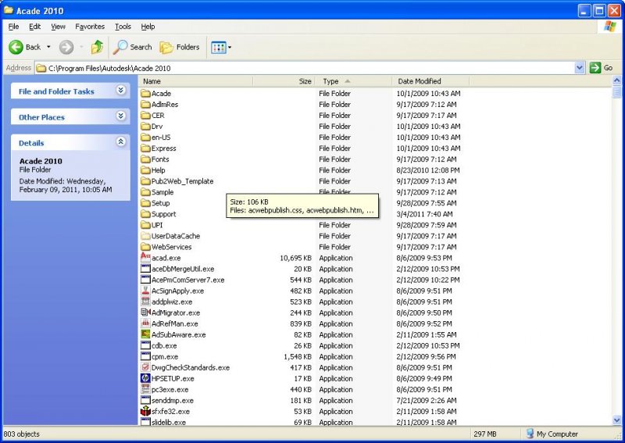Select the UPI folder name
The image size is (625, 443).
[x=157, y=225]
